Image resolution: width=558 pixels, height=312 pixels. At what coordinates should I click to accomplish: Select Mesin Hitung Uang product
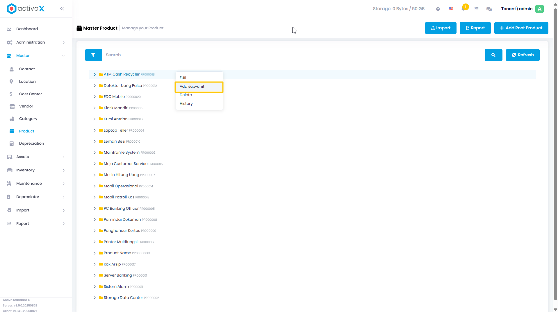(x=121, y=175)
